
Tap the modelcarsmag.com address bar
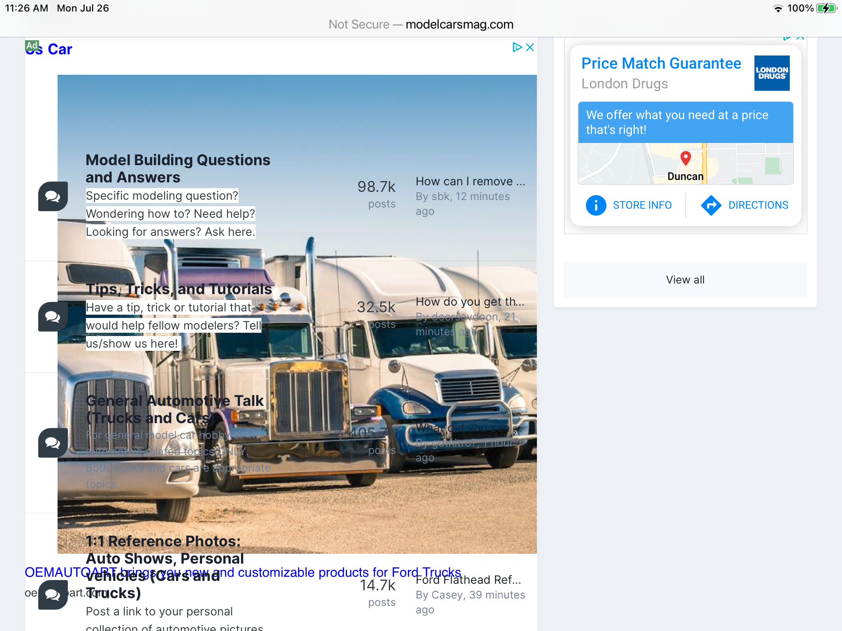[x=421, y=24]
